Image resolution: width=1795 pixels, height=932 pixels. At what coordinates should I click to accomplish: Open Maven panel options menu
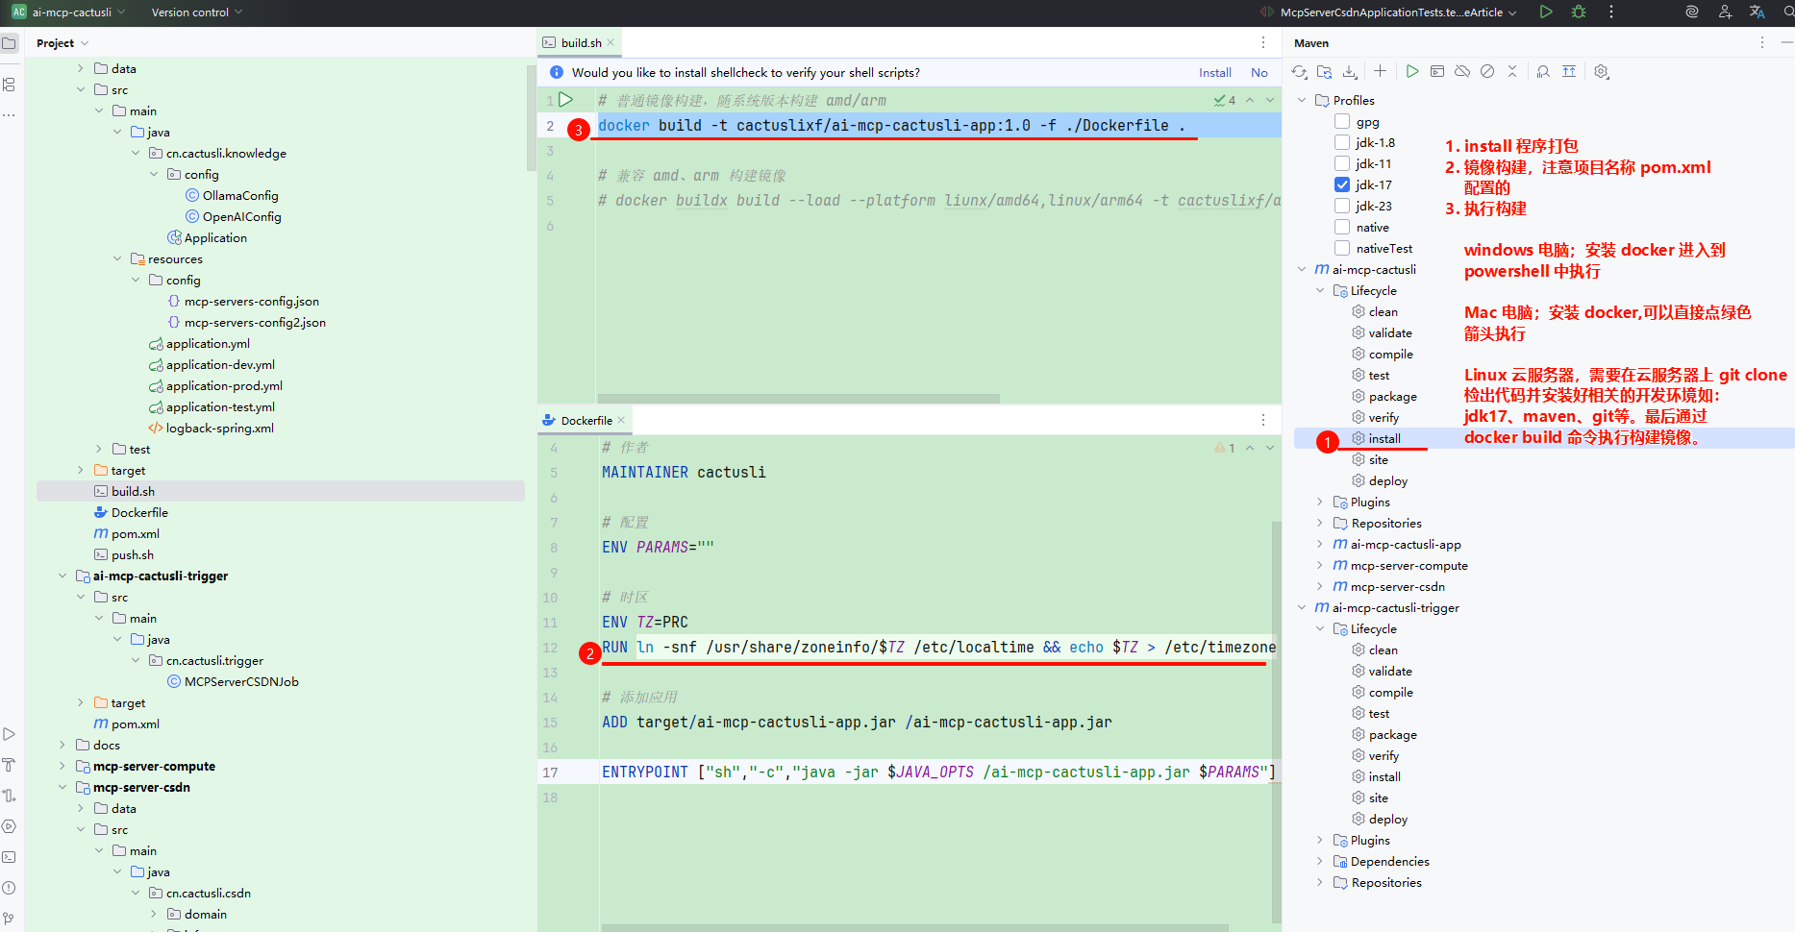(x=1762, y=43)
